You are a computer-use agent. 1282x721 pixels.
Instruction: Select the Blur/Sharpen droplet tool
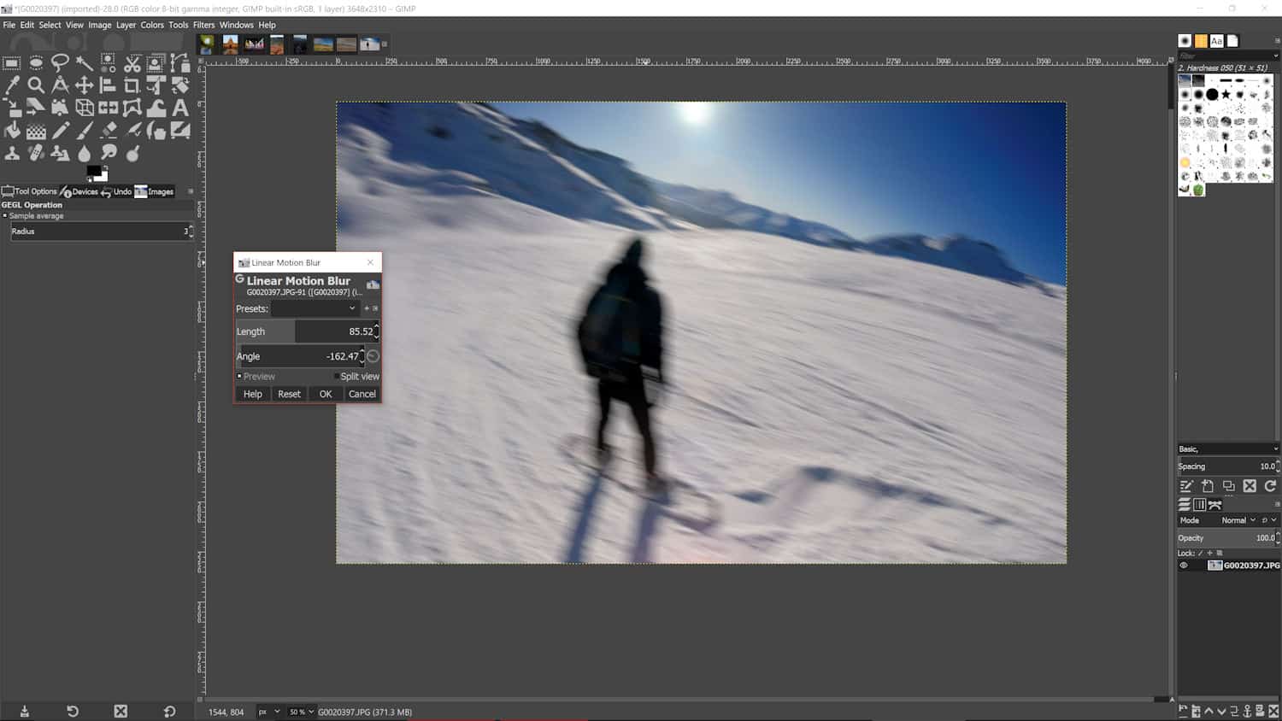tap(85, 154)
